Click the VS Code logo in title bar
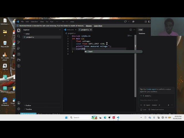184x138 pixels. tap(18, 22)
